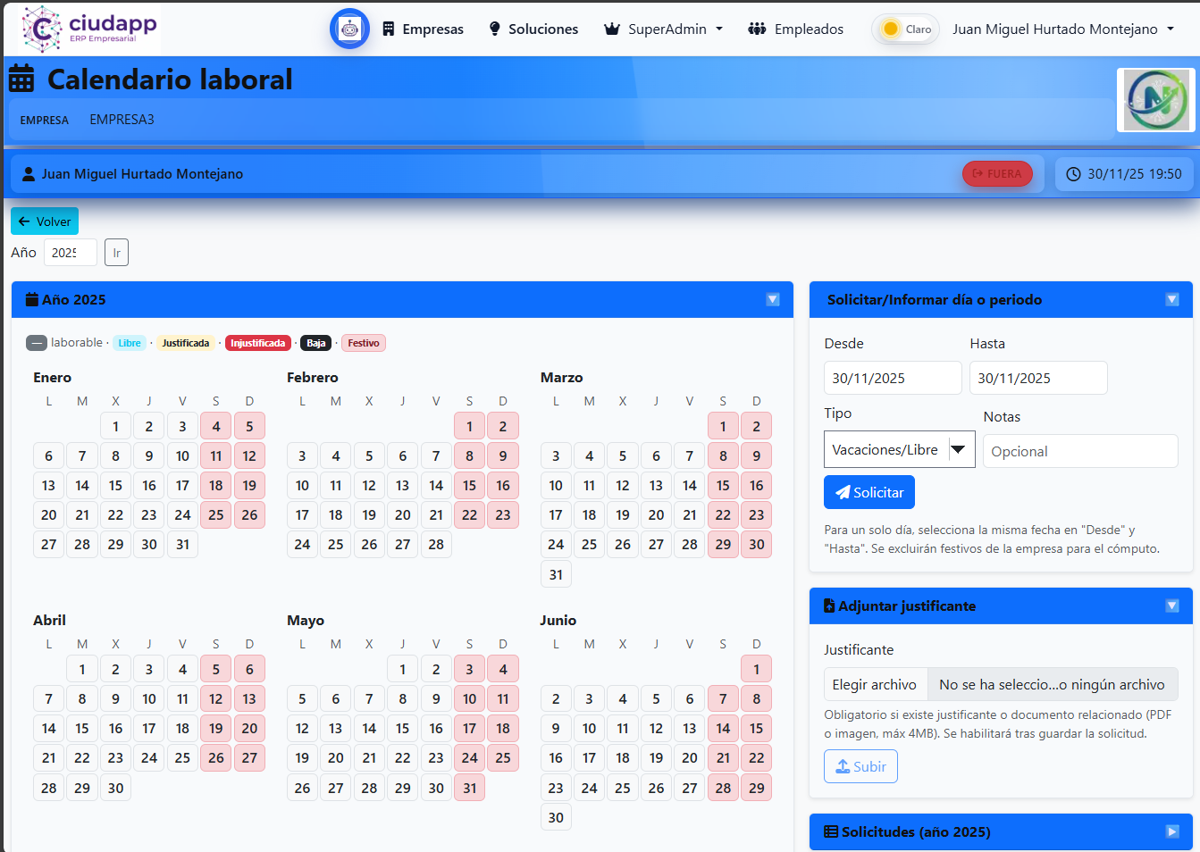Open the Juan Miguel Hurtado Montejano user menu

point(1064,28)
